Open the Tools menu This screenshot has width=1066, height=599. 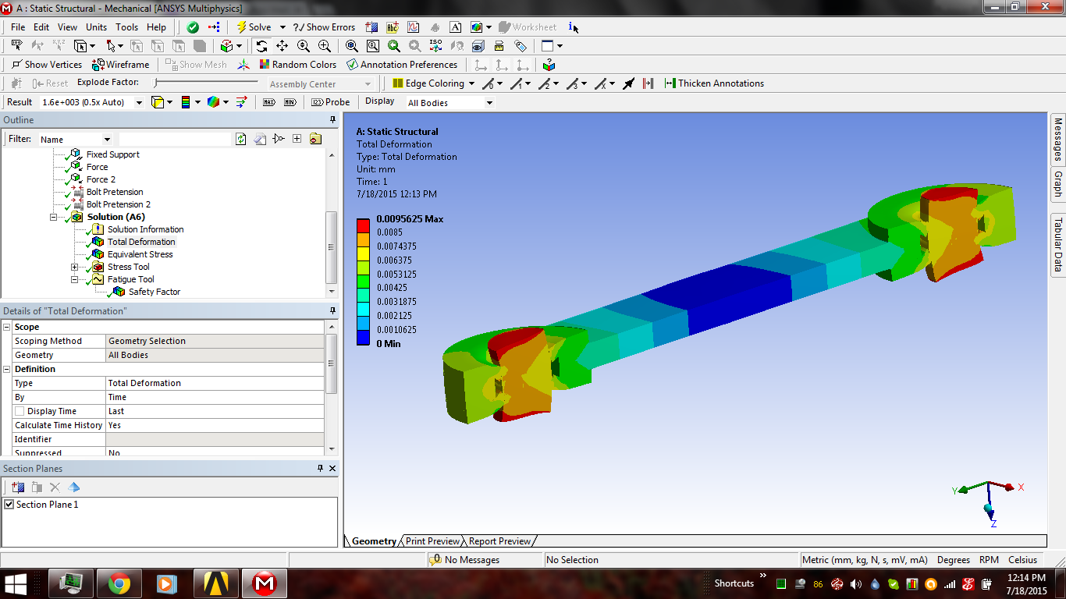(x=126, y=27)
